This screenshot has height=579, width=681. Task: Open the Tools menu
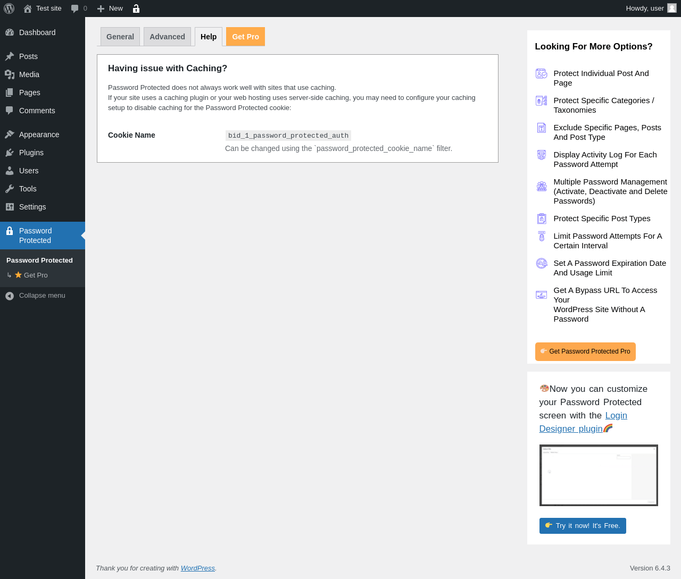click(43, 189)
